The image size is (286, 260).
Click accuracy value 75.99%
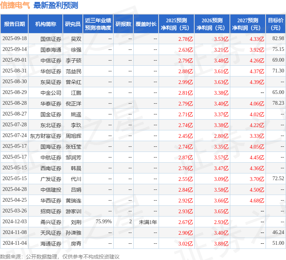104,221
